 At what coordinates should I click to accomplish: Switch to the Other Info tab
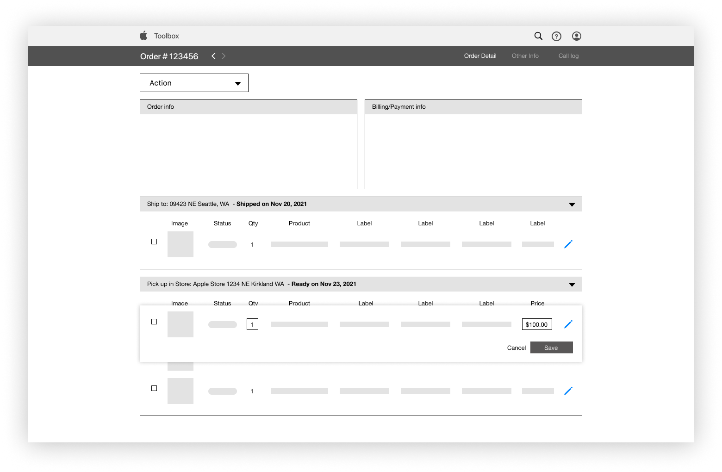point(525,56)
